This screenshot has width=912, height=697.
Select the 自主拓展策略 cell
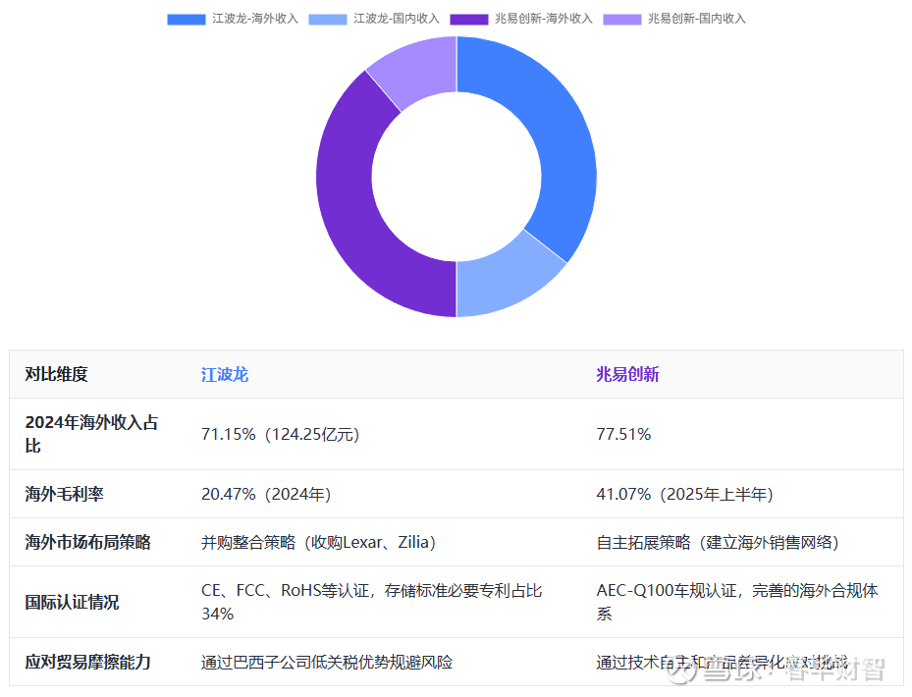[x=718, y=542]
